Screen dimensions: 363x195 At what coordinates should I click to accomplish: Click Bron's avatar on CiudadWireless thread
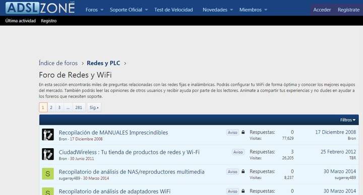pyautogui.click(x=48, y=154)
